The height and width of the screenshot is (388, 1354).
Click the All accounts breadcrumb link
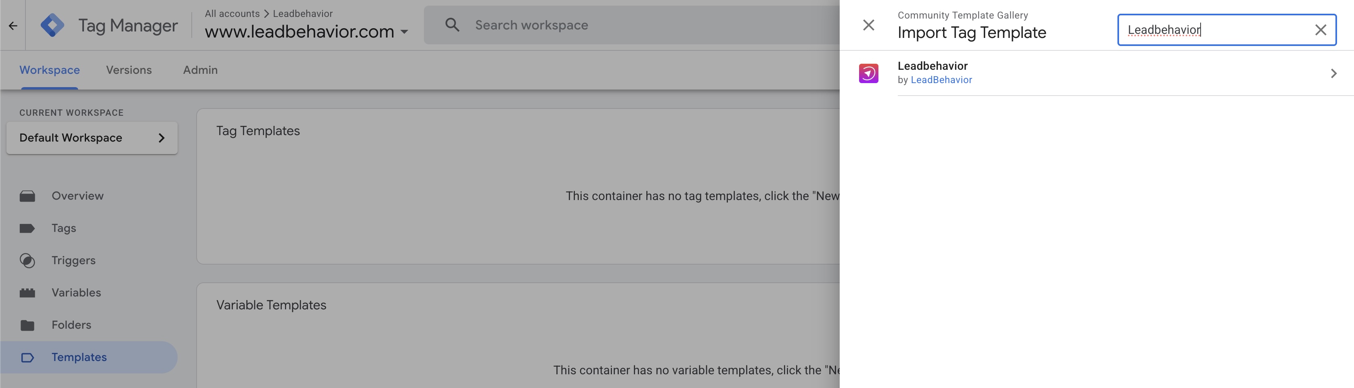232,14
